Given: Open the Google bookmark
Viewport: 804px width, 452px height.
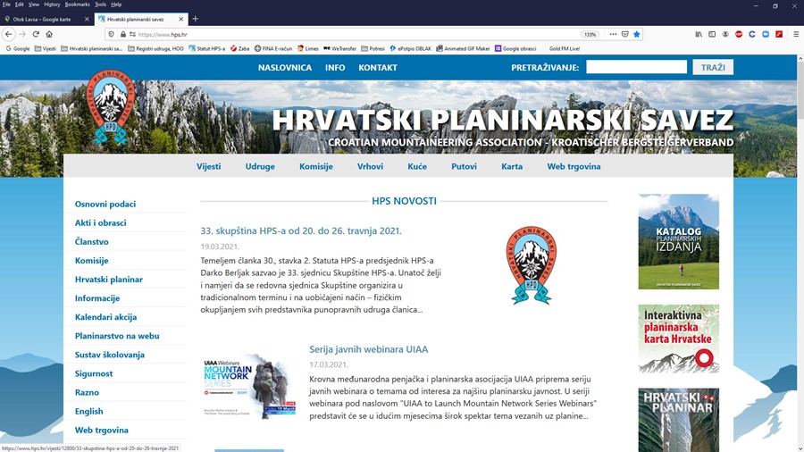Looking at the screenshot, I should pos(18,49).
